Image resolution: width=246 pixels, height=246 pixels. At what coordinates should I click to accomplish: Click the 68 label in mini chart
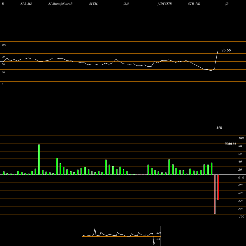(x=159, y=233)
